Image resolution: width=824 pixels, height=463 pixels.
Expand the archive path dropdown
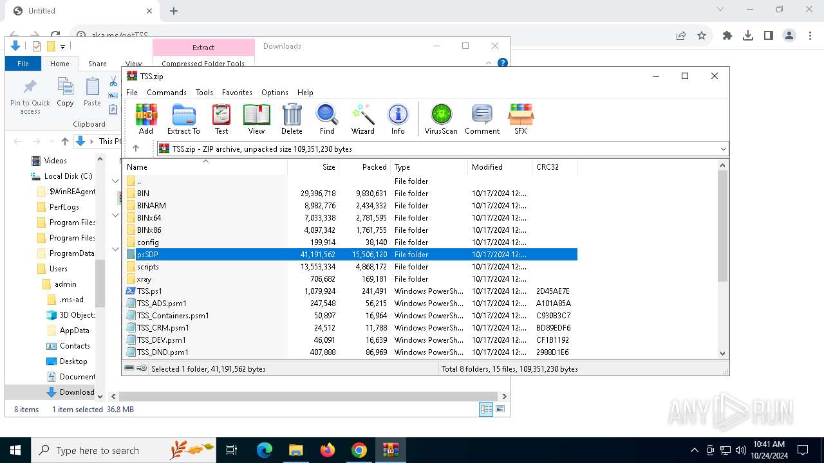(724, 149)
